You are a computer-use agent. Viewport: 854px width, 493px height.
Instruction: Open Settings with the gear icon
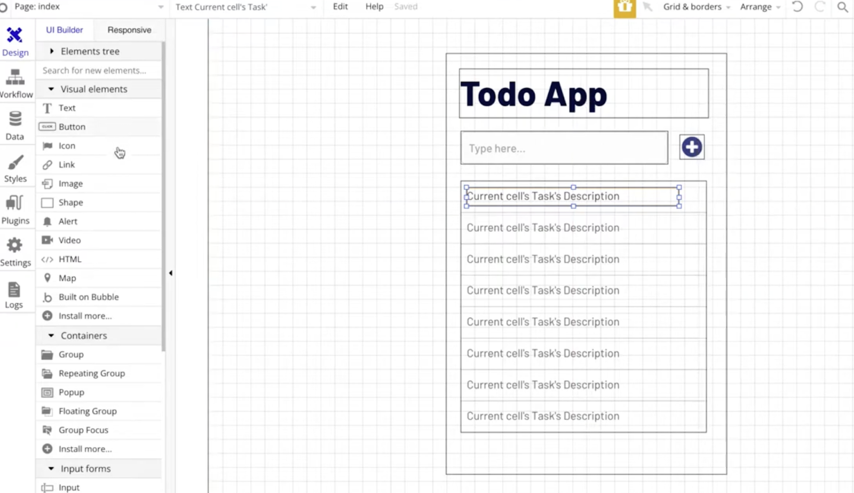[x=15, y=252]
